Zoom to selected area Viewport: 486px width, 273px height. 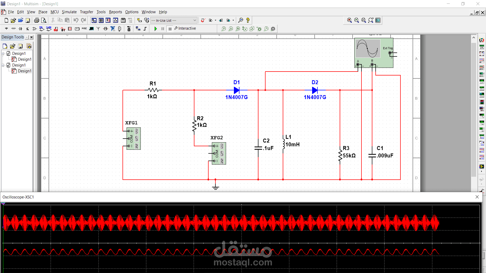point(364,20)
